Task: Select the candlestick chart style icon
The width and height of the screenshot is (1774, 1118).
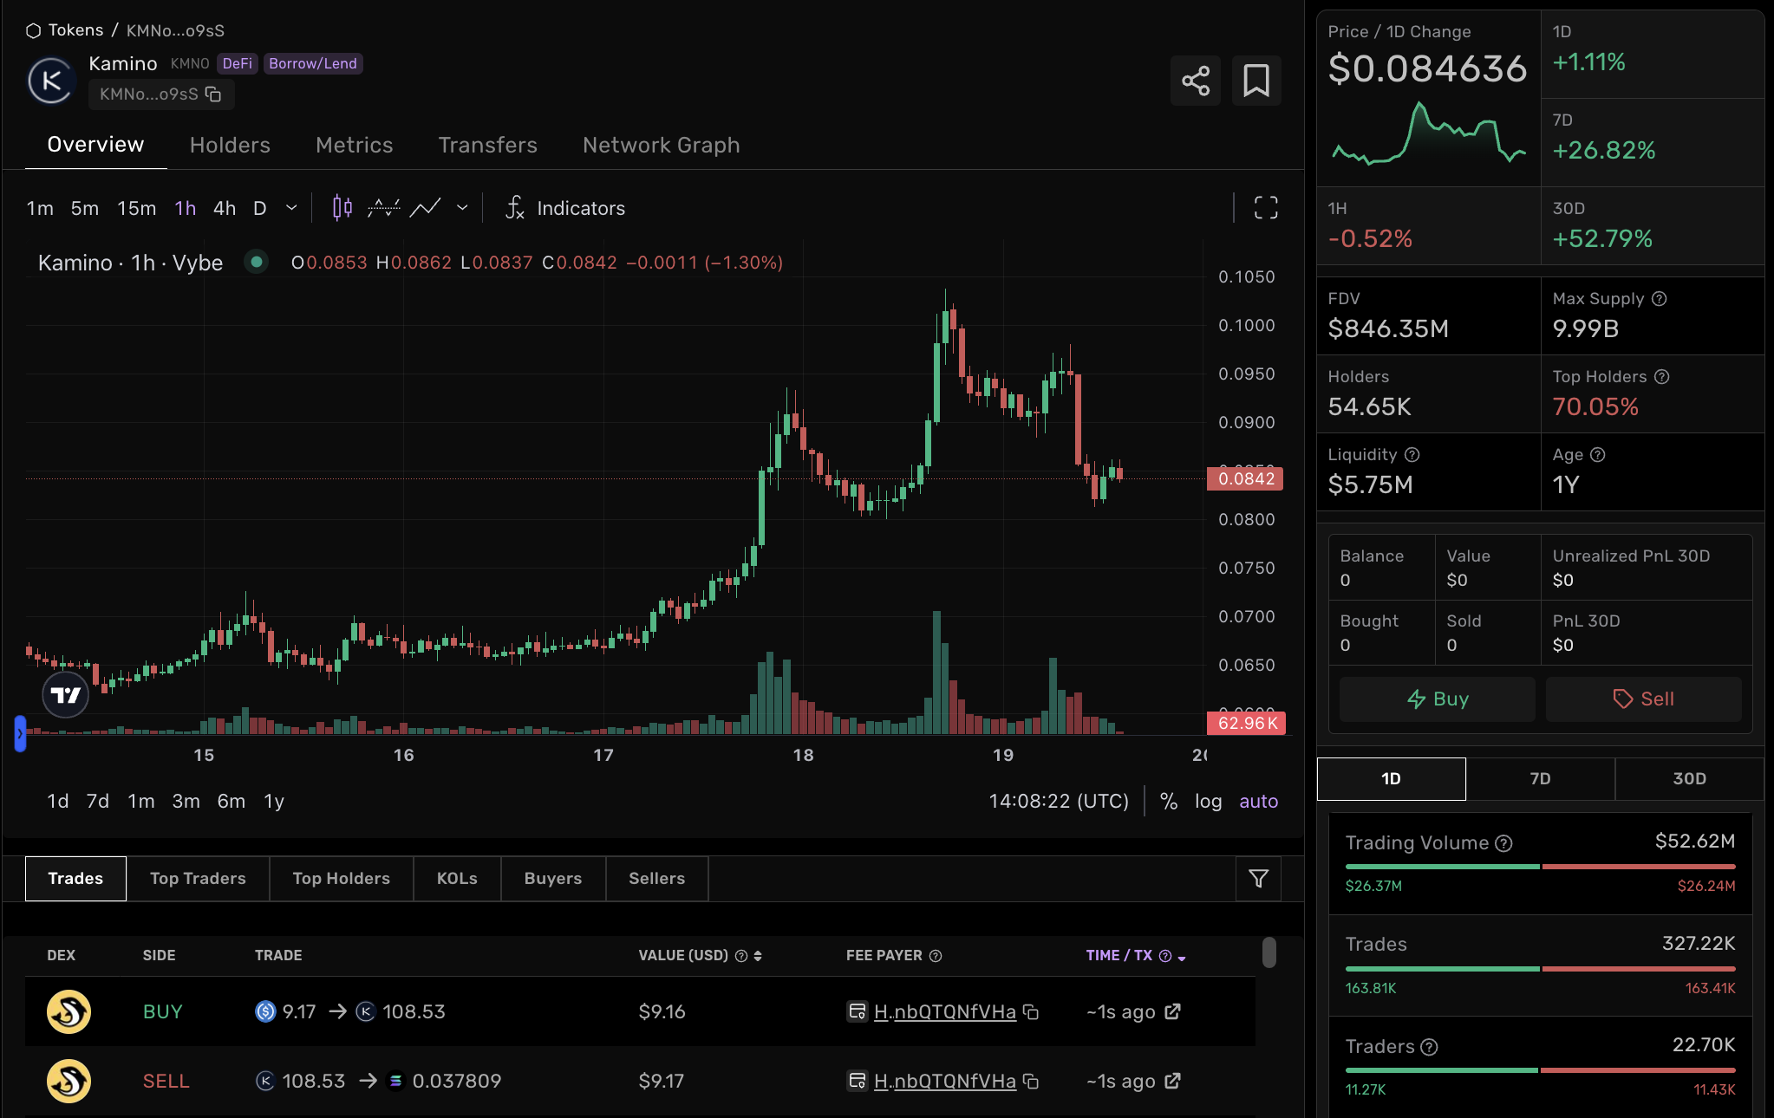Action: click(x=342, y=208)
